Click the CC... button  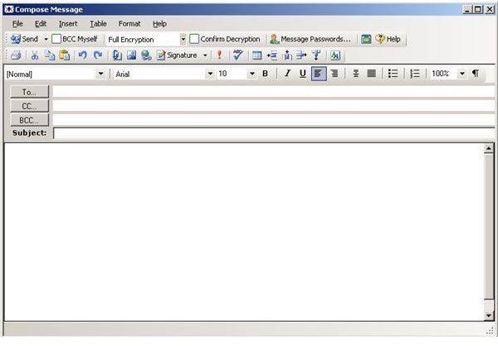[x=30, y=106]
